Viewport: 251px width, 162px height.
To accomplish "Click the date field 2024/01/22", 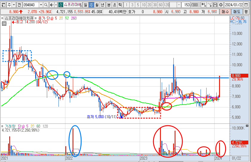I will pos(234,5).
